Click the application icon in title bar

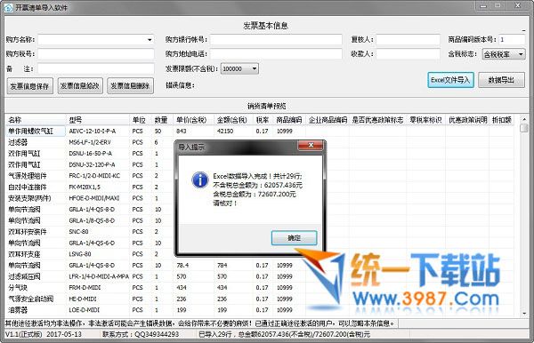point(9,7)
